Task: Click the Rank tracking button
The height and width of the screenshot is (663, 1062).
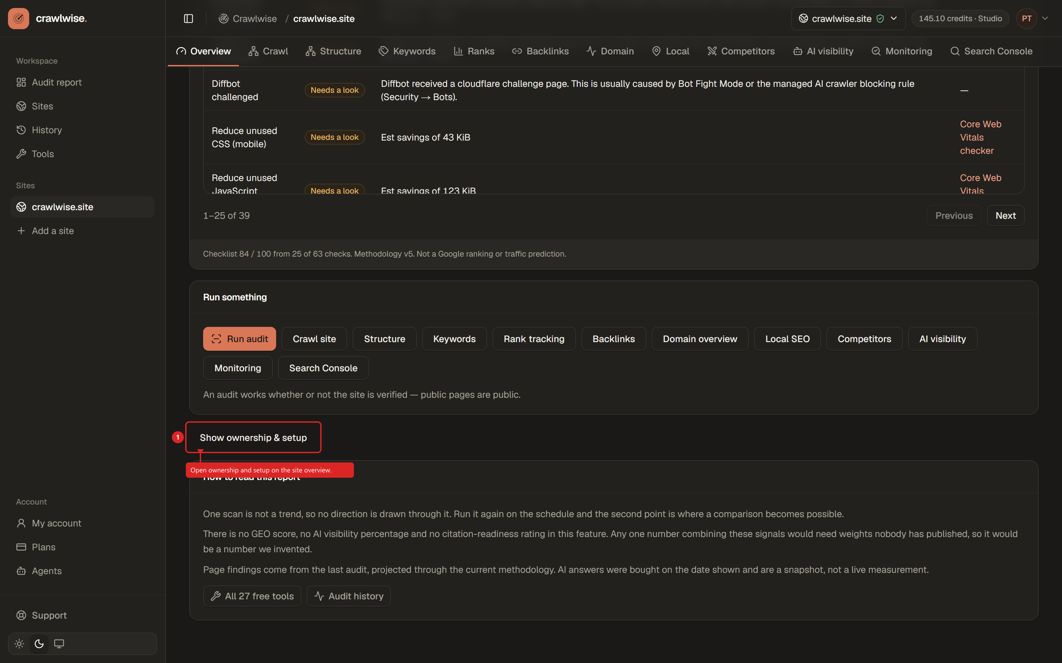Action: click(x=534, y=339)
